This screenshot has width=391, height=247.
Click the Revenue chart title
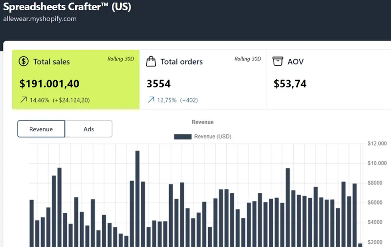point(202,122)
